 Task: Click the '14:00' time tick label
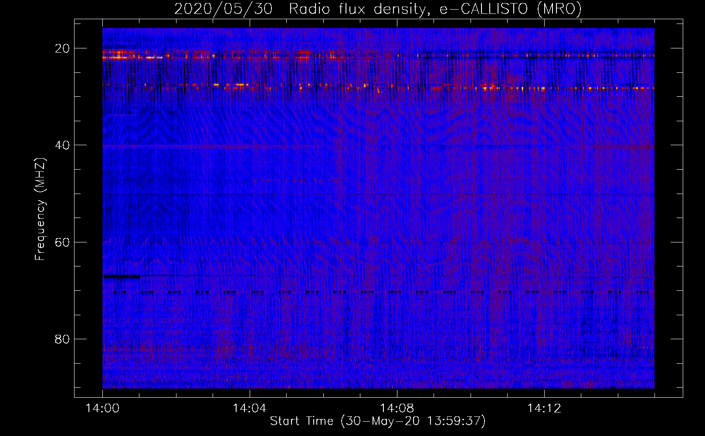103,408
